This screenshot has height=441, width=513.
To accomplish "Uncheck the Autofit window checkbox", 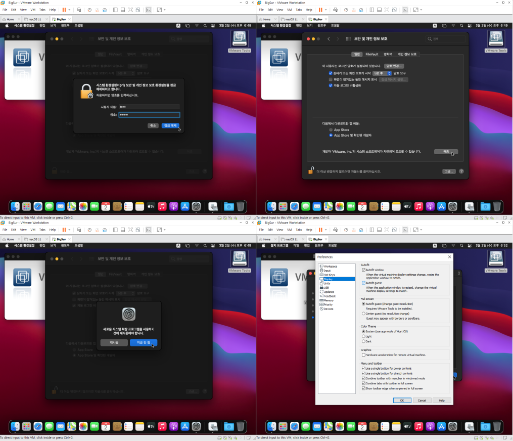I will (x=364, y=270).
